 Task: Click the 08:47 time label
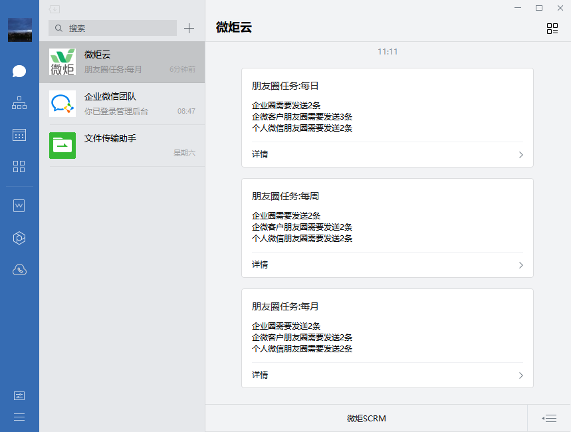point(186,111)
